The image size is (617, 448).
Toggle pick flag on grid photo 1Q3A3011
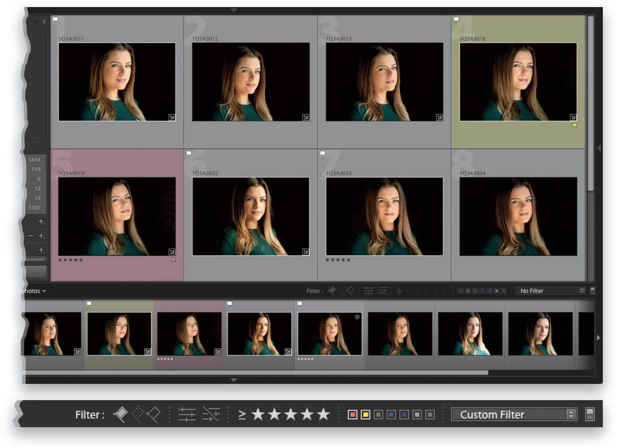55,20
